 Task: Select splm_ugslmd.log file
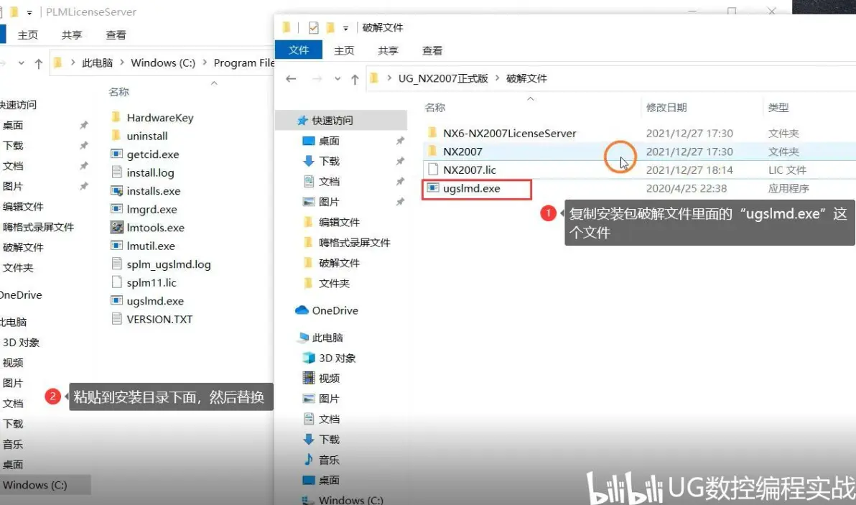point(169,264)
